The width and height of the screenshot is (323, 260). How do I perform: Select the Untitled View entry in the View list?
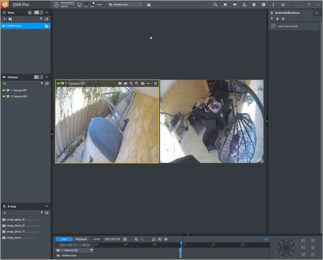(25, 26)
